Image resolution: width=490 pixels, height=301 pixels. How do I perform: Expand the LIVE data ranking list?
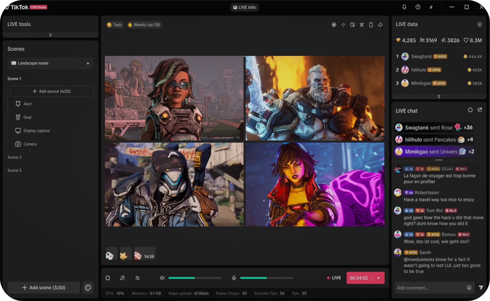(439, 96)
